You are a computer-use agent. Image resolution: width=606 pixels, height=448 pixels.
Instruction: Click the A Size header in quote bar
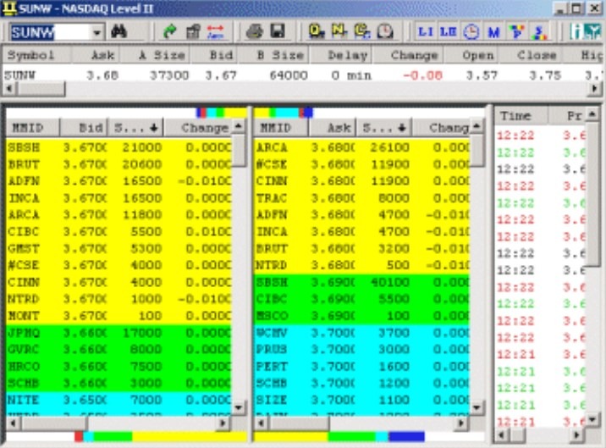(155, 55)
